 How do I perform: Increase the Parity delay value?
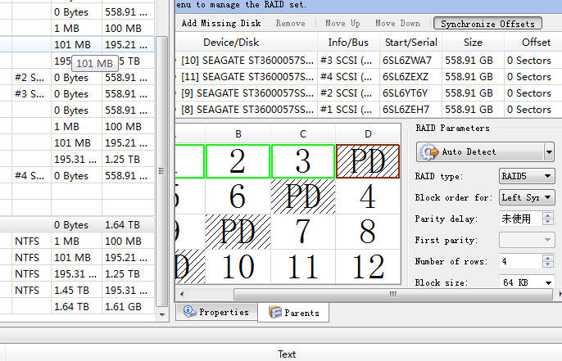click(547, 215)
